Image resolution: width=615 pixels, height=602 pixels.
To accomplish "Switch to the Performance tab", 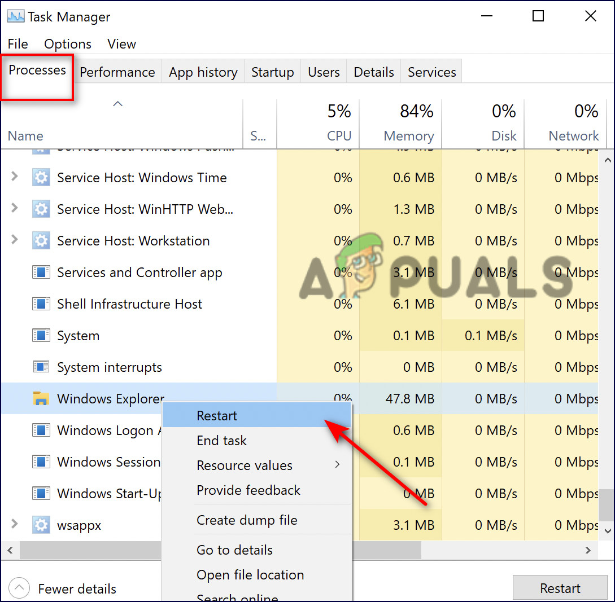I will tap(117, 72).
